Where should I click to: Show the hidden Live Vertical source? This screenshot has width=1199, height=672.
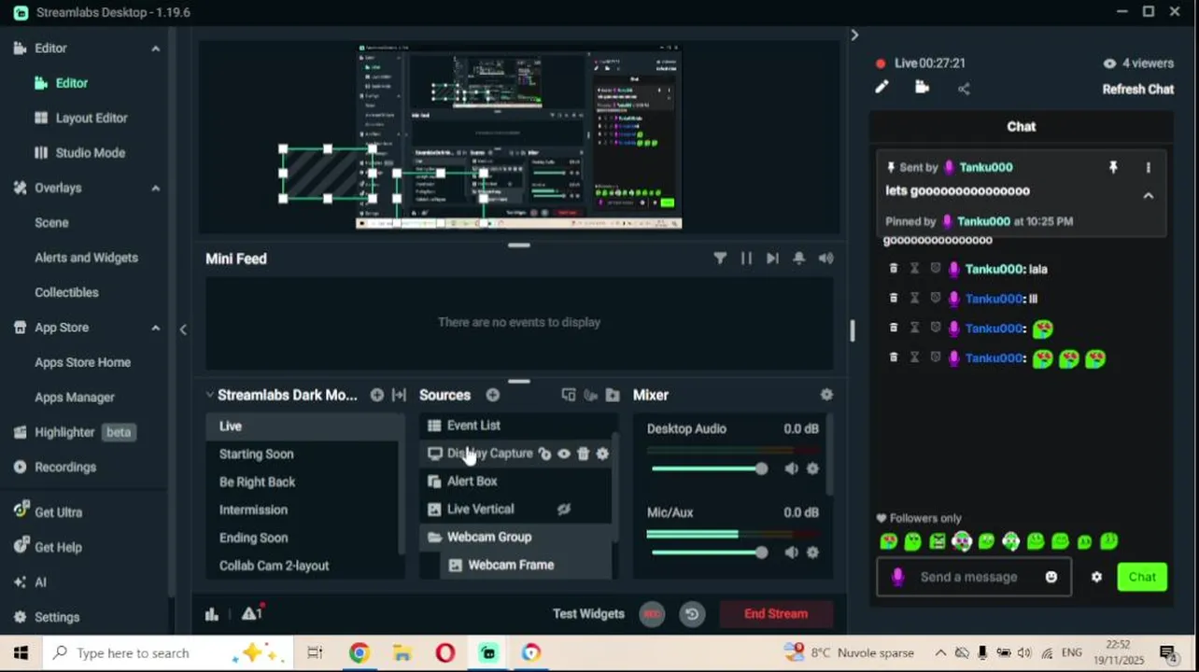click(x=564, y=510)
